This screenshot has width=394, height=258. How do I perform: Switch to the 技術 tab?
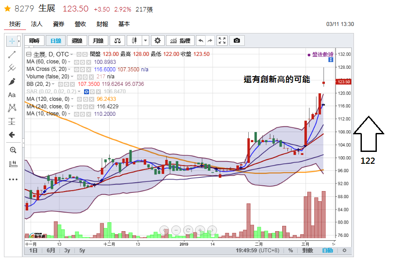click(15, 24)
